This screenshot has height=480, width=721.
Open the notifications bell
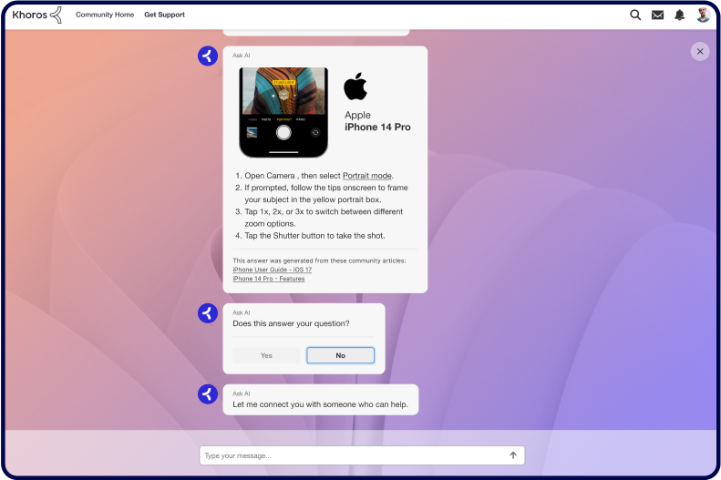click(x=679, y=15)
